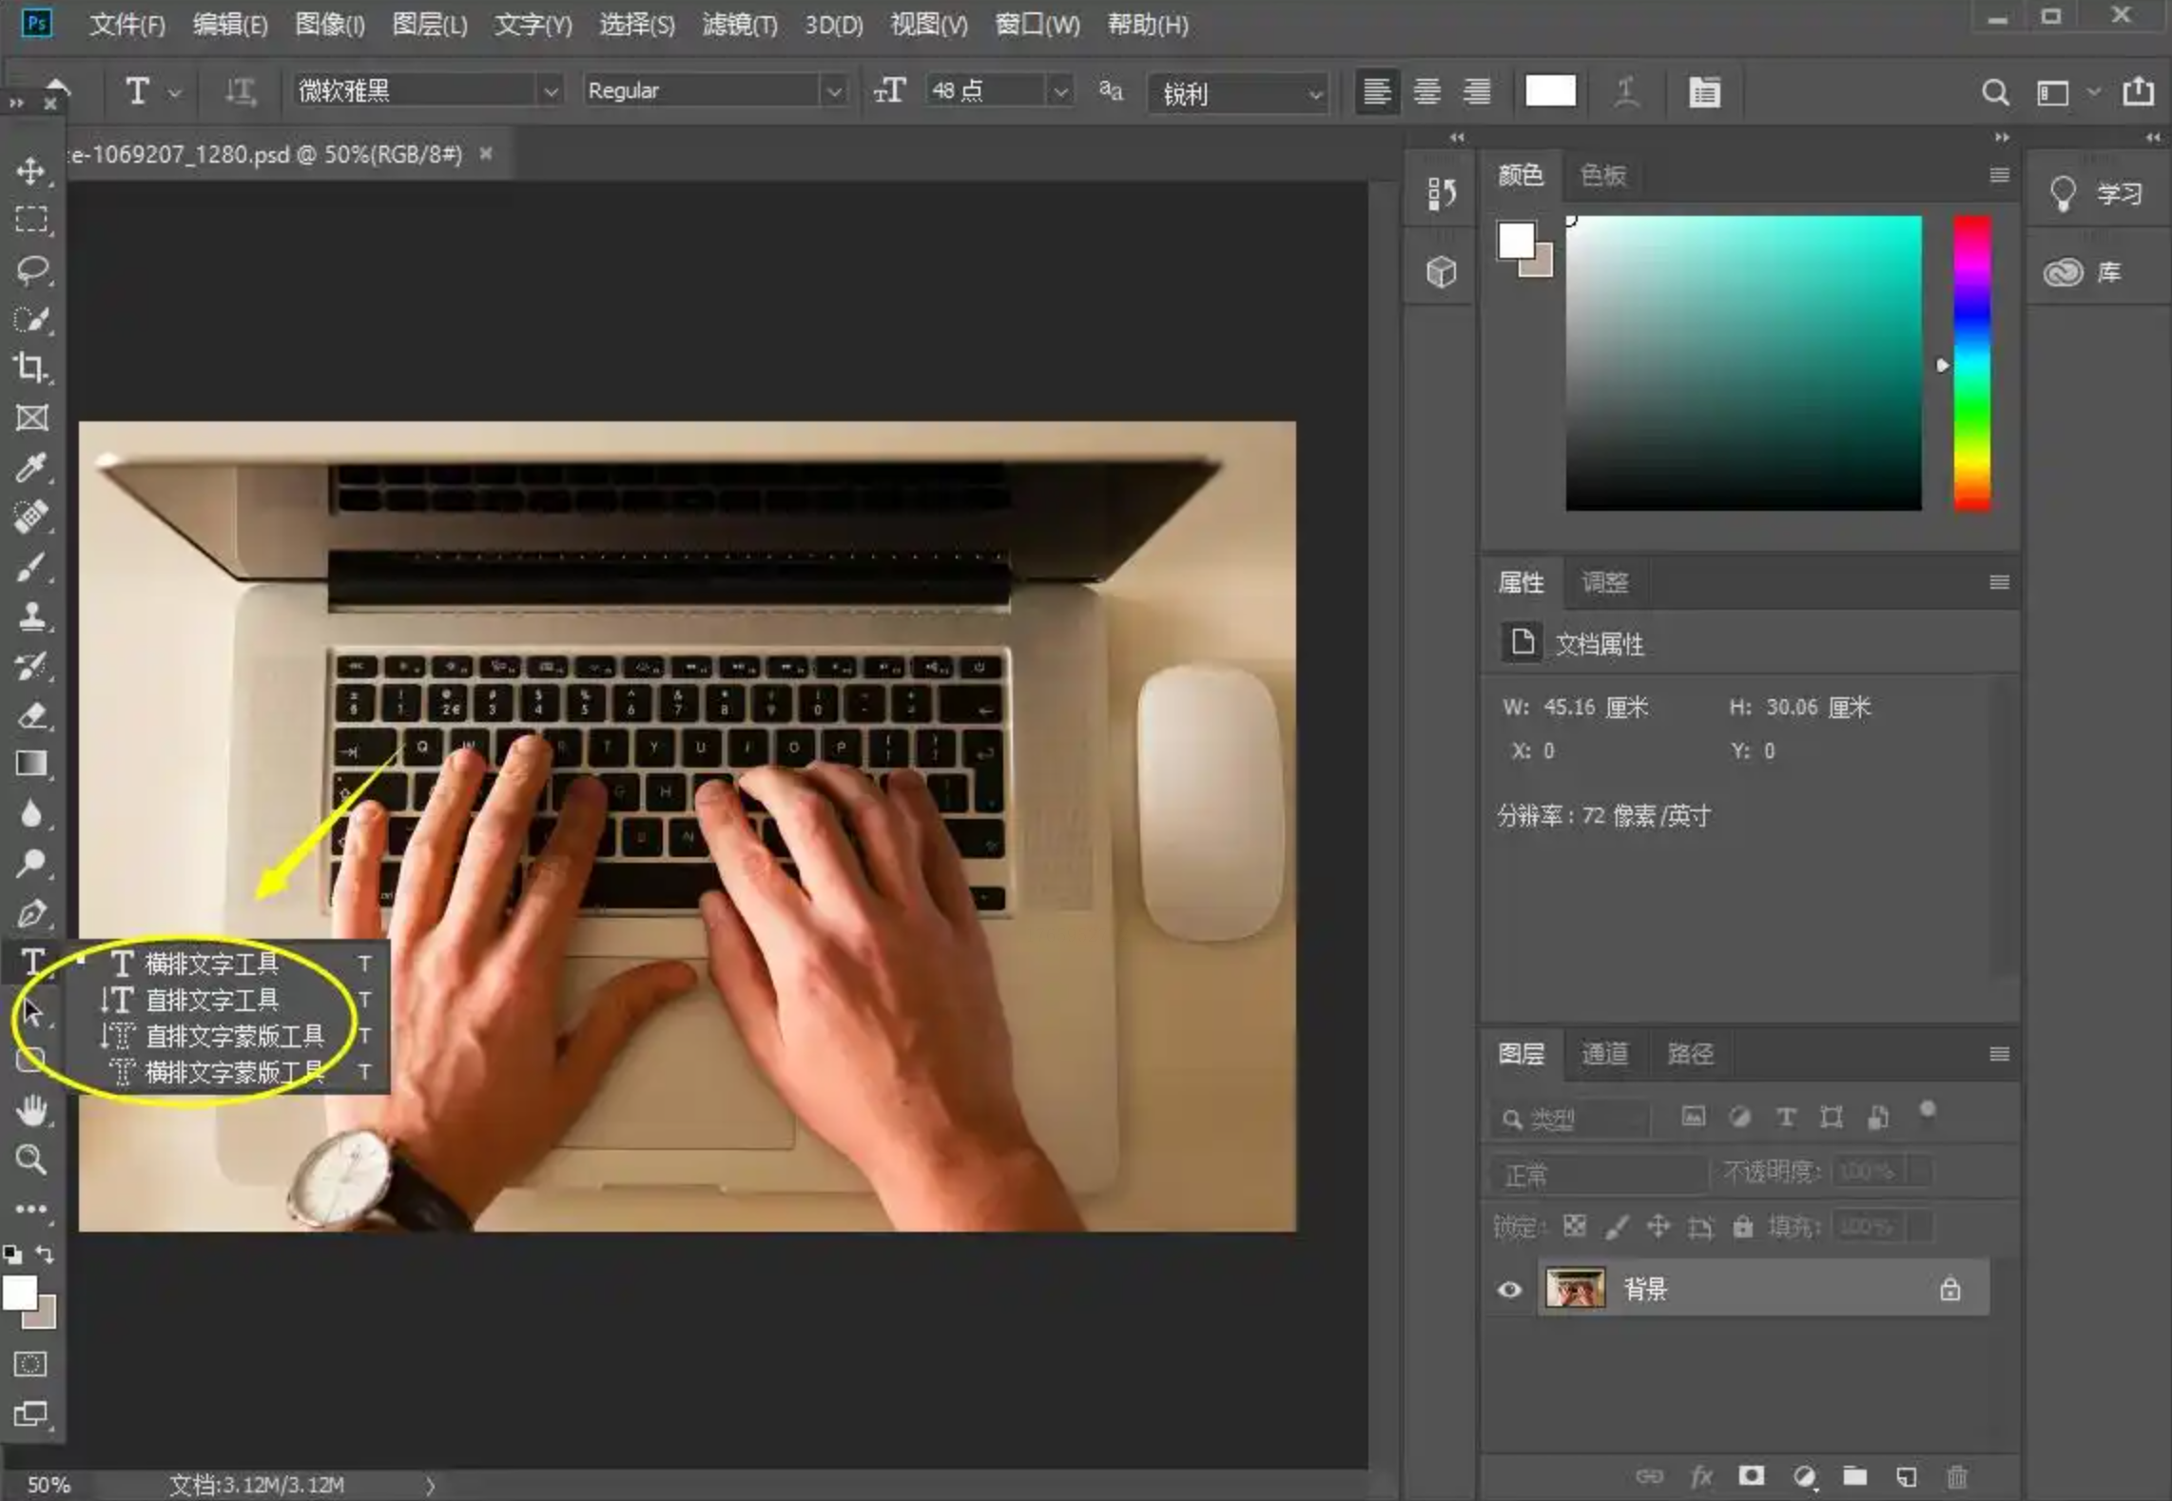
Task: Click the new layer icon
Action: click(1906, 1476)
